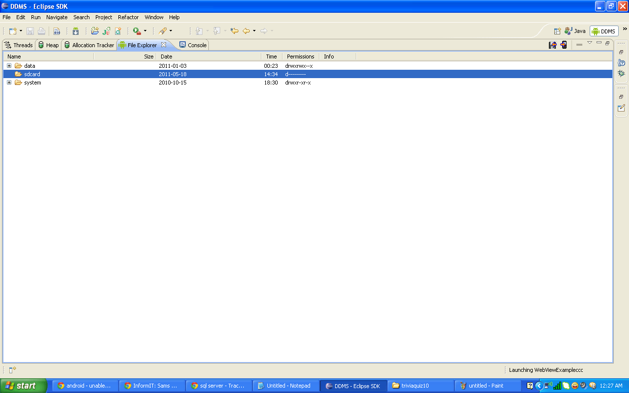Open the Window menu
Image resolution: width=629 pixels, height=393 pixels.
[154, 17]
